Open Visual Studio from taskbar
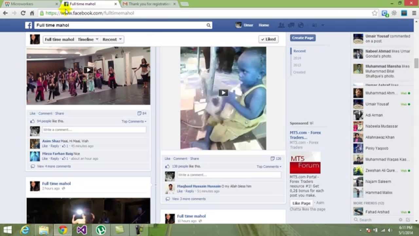Image resolution: width=419 pixels, height=236 pixels. (82, 230)
